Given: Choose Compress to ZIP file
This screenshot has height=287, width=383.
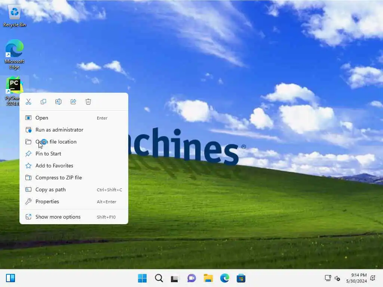Looking at the screenshot, I should pos(74,178).
